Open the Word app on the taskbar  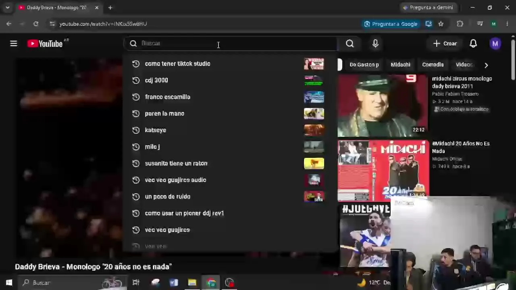click(174, 283)
